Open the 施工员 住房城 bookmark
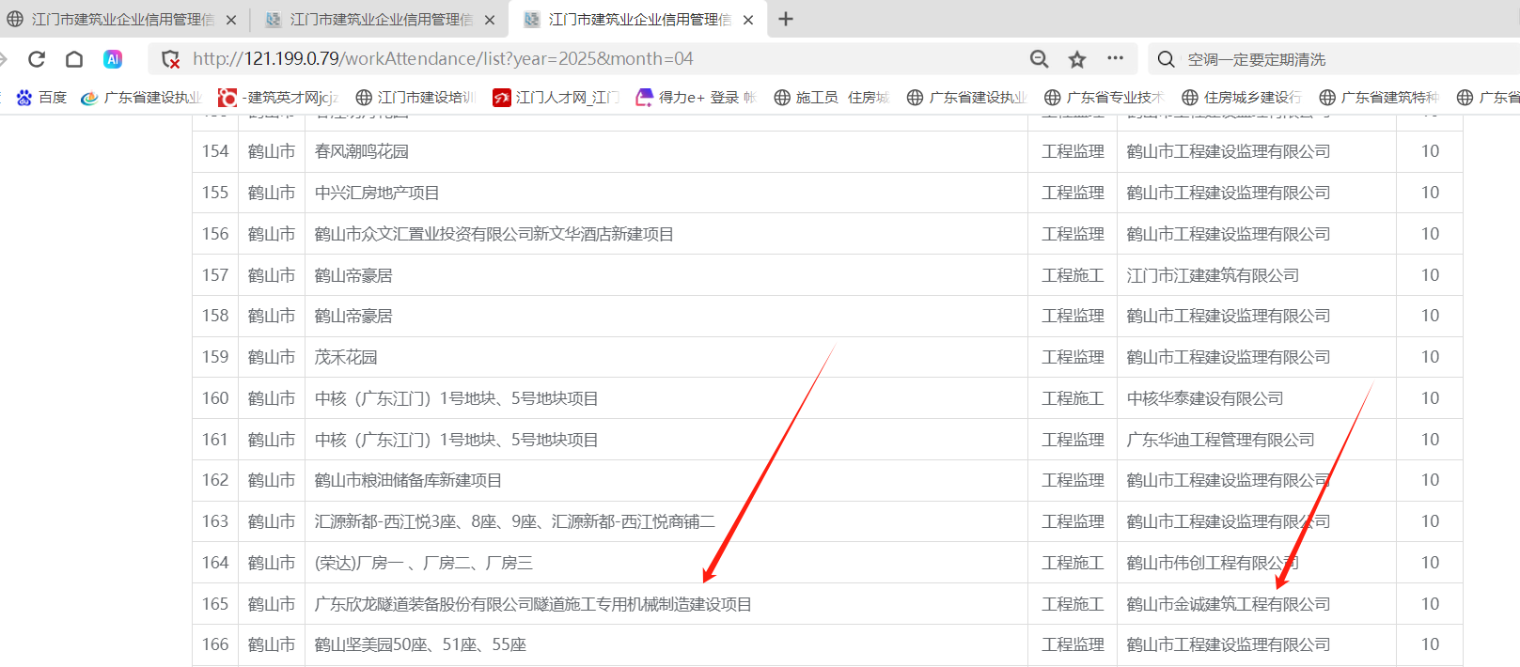This screenshot has height=667, width=1520. [831, 97]
